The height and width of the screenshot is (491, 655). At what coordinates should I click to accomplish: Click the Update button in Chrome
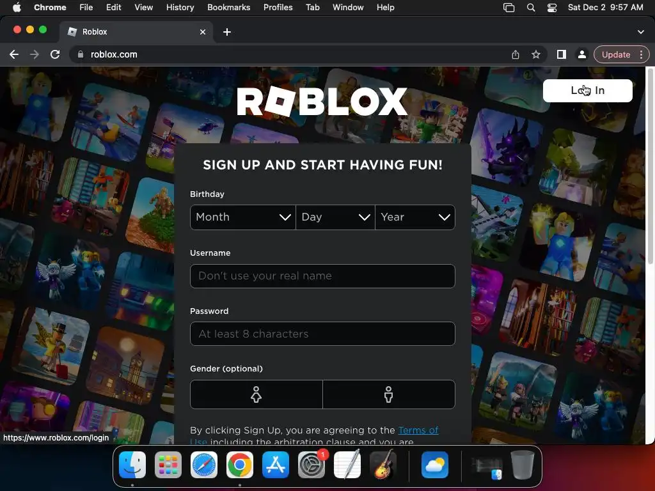[x=616, y=55]
